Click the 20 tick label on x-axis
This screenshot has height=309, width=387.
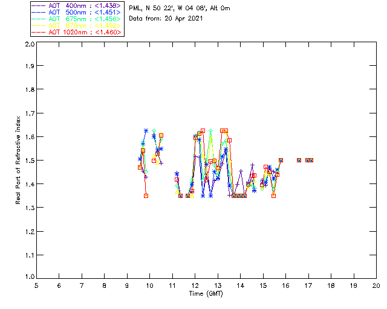[376, 285]
